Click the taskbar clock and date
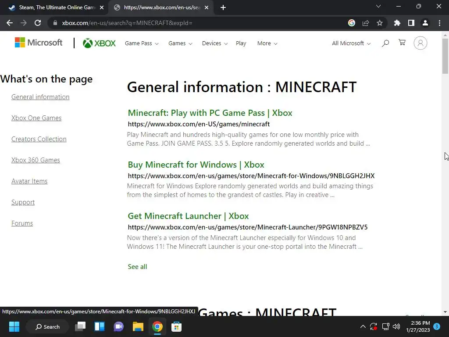 (x=418, y=326)
